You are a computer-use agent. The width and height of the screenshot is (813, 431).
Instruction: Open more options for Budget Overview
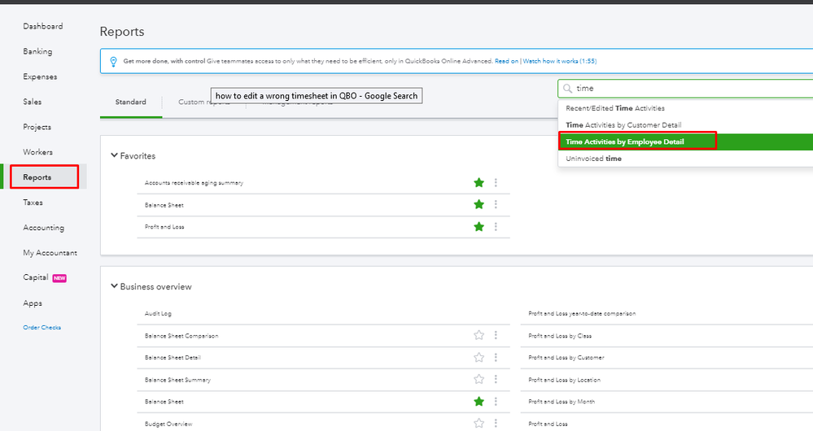click(496, 423)
